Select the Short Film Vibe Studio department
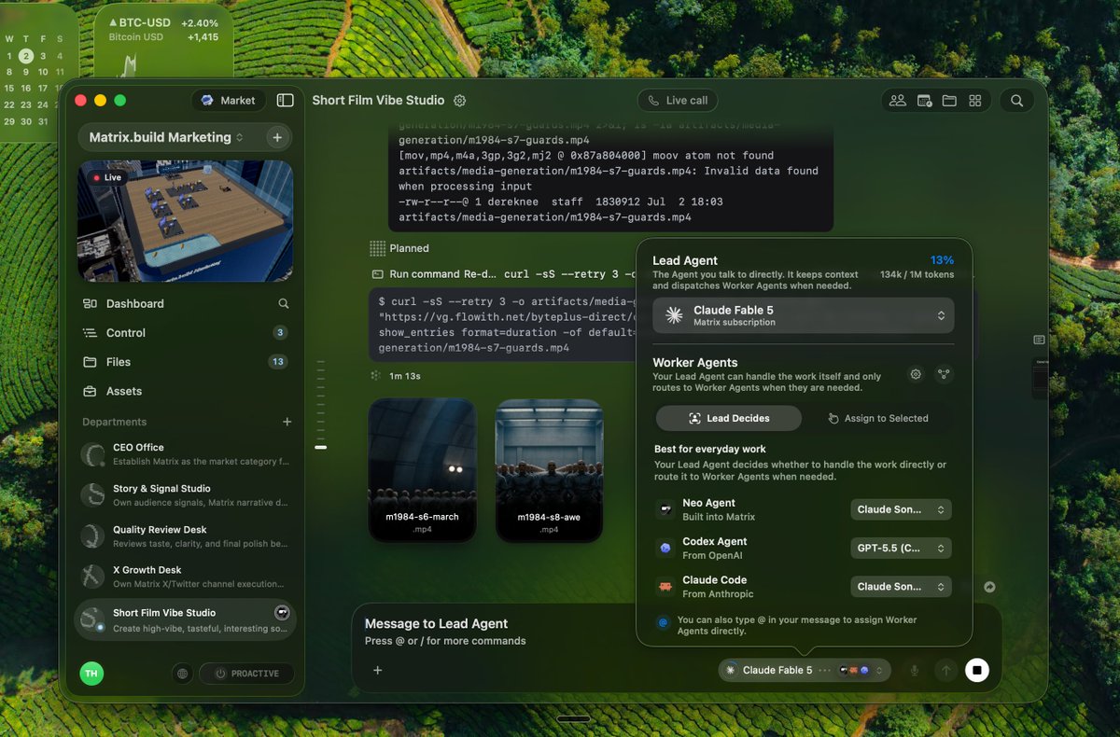Image resolution: width=1120 pixels, height=737 pixels. [185, 619]
